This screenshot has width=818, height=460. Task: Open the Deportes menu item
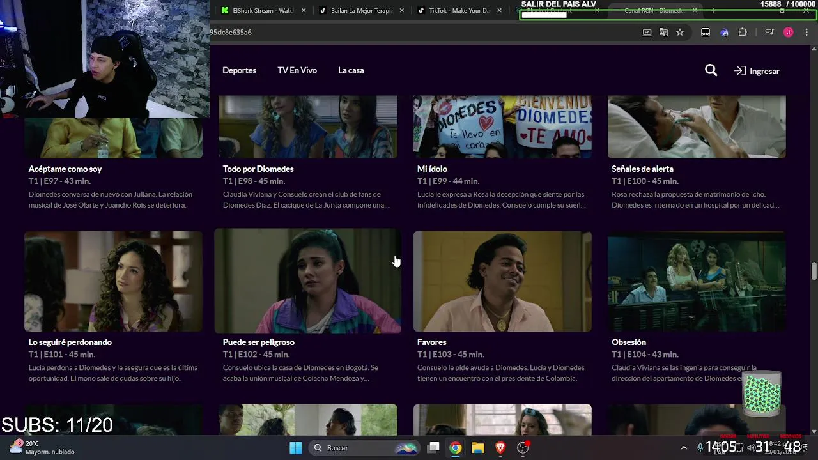click(x=239, y=70)
